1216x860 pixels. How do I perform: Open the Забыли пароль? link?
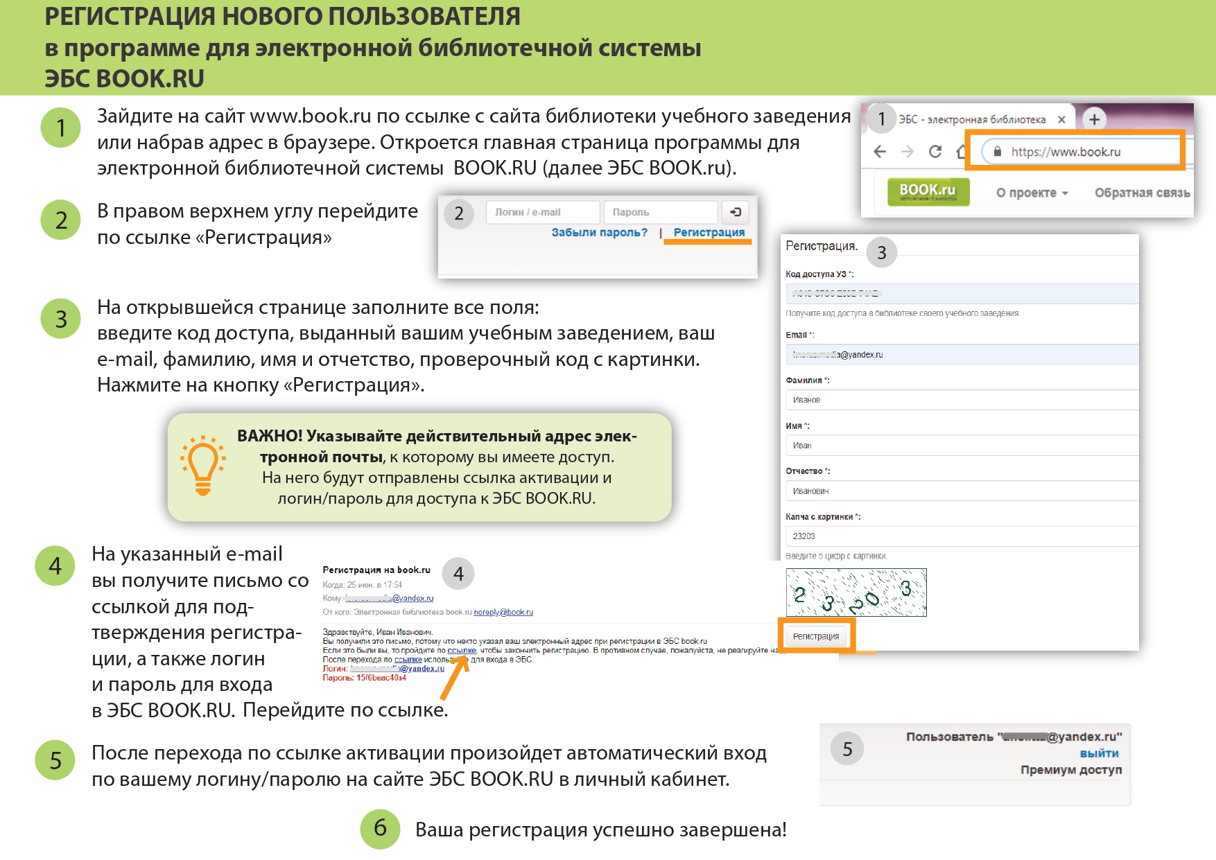click(600, 232)
